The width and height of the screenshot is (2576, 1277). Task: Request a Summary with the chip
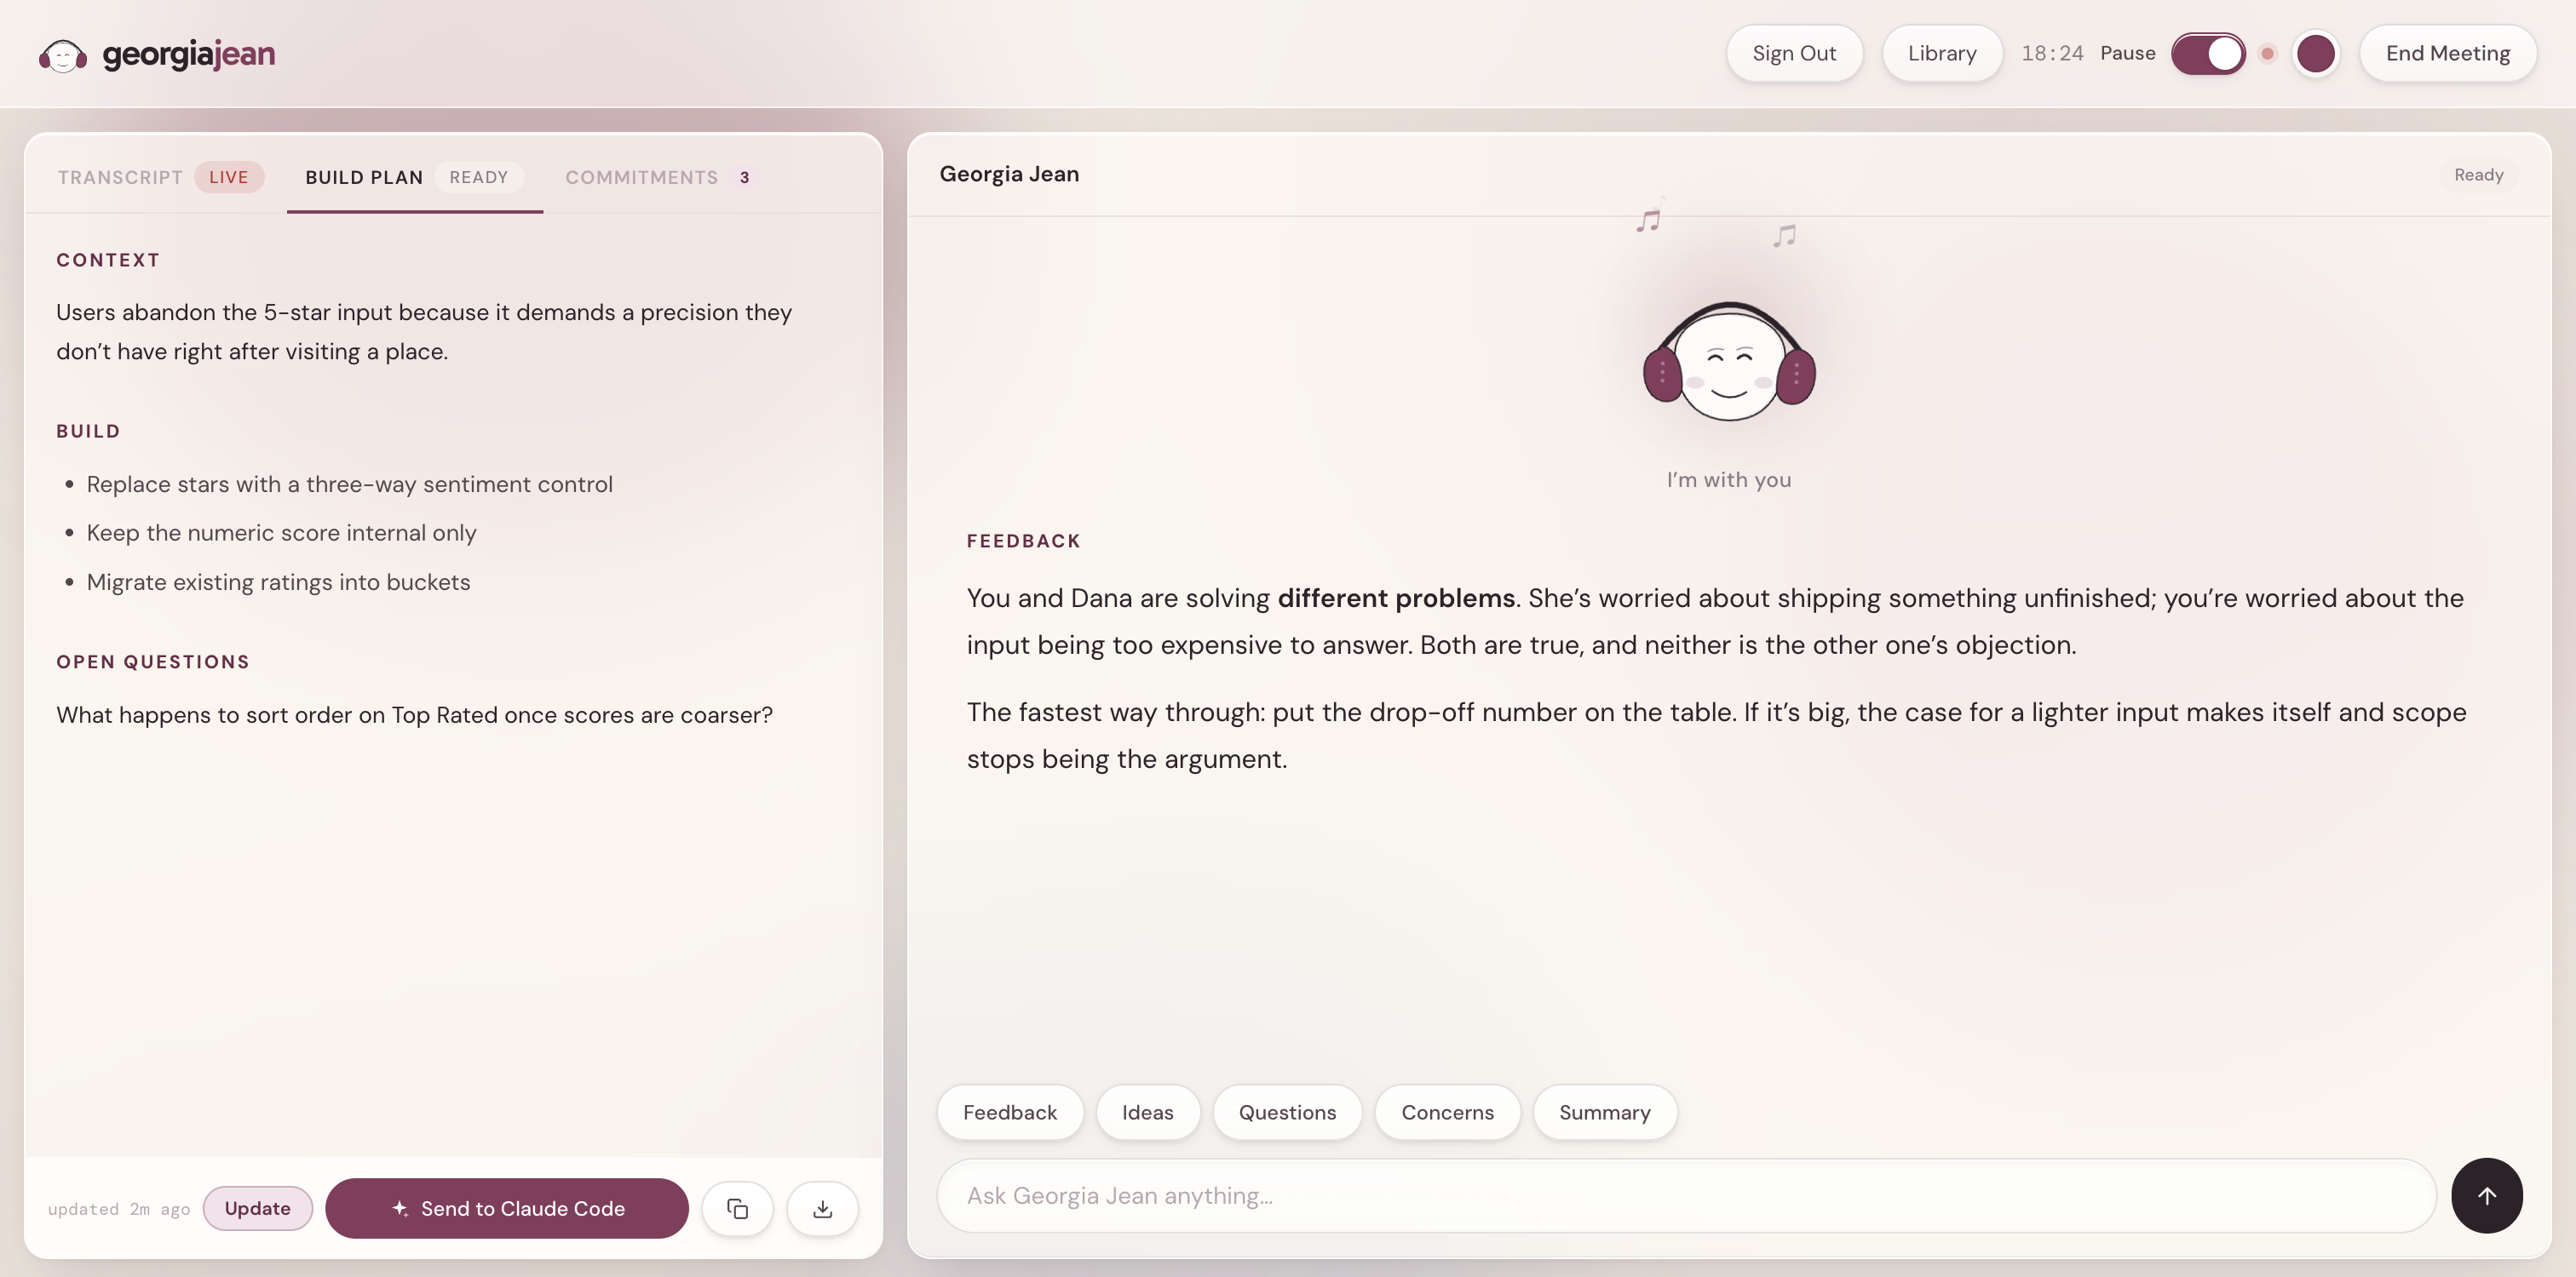(1604, 1112)
